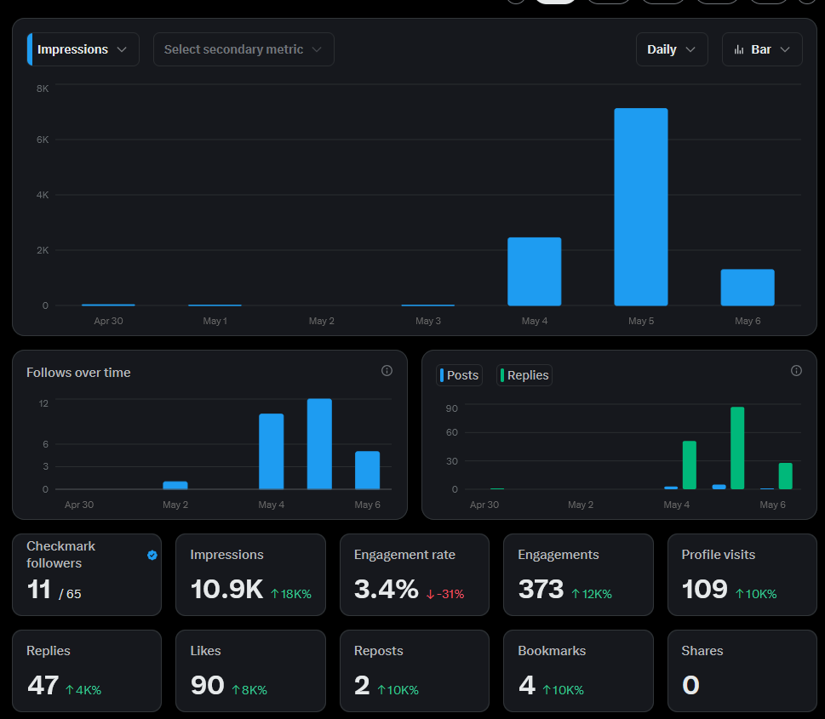This screenshot has width=825, height=719.
Task: Open the Impressions 10.9K card
Action: 250,574
